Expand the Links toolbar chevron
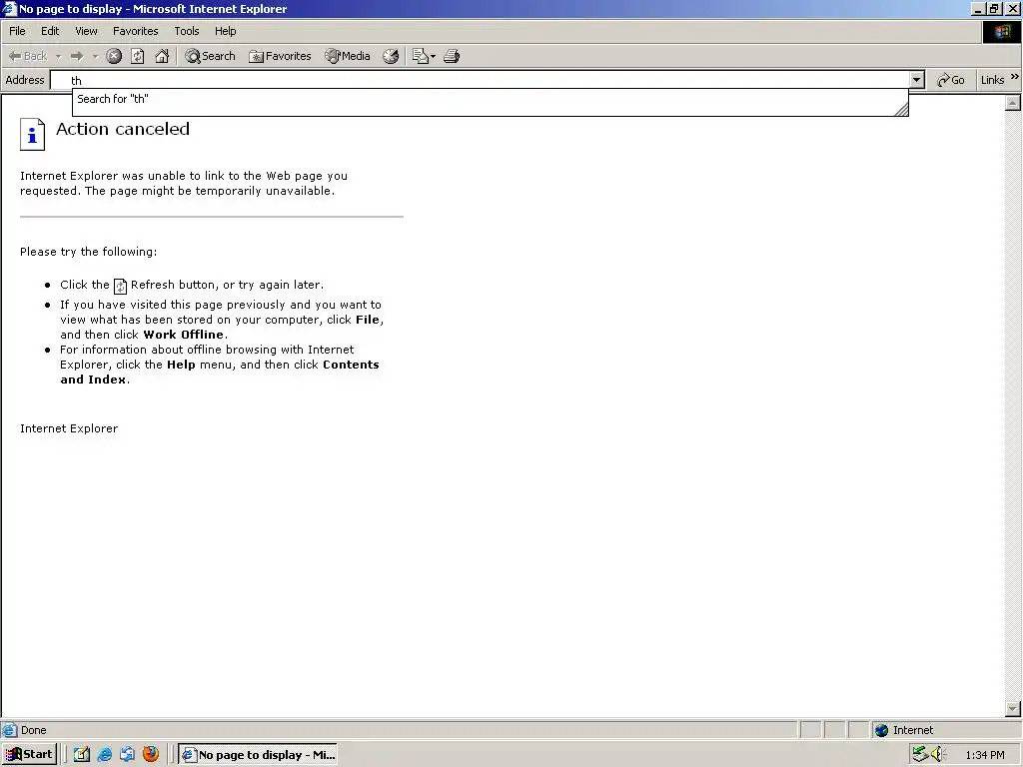Image resolution: width=1023 pixels, height=767 pixels. pos(1015,76)
